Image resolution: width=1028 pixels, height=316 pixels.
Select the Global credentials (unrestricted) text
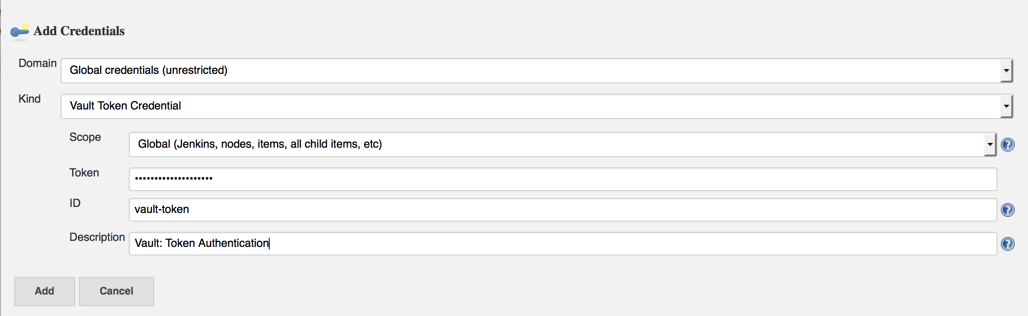point(149,70)
